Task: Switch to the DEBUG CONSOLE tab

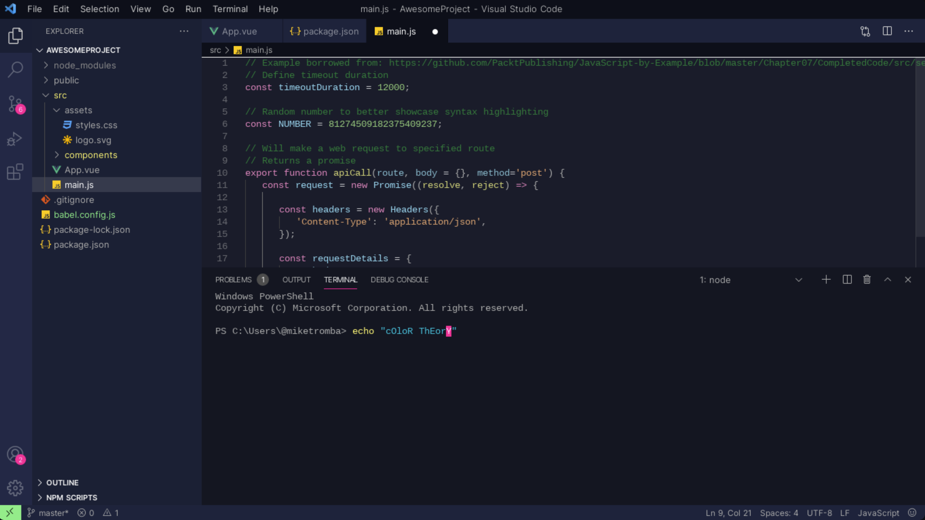Action: (399, 280)
